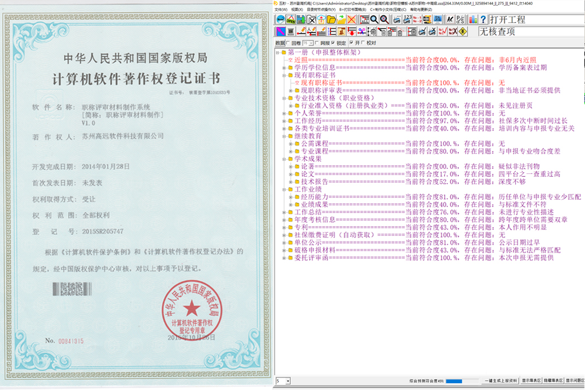Collapse the 继续教育 tree node

pos(285,136)
